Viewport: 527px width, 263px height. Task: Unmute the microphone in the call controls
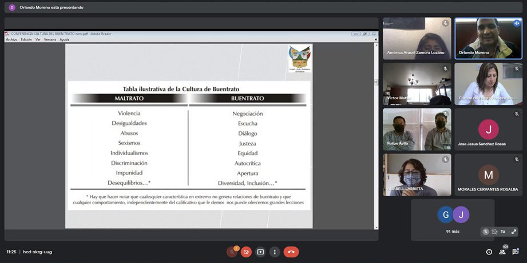pos(232,252)
